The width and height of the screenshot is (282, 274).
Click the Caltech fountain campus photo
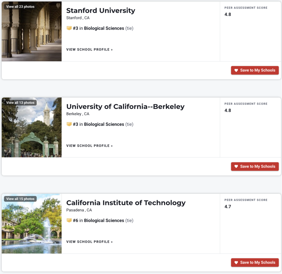(32, 223)
